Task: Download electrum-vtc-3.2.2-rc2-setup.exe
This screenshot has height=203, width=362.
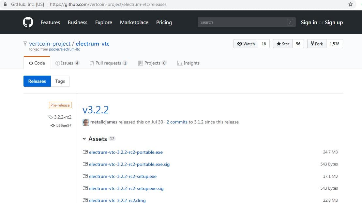Action: [x=123, y=176]
